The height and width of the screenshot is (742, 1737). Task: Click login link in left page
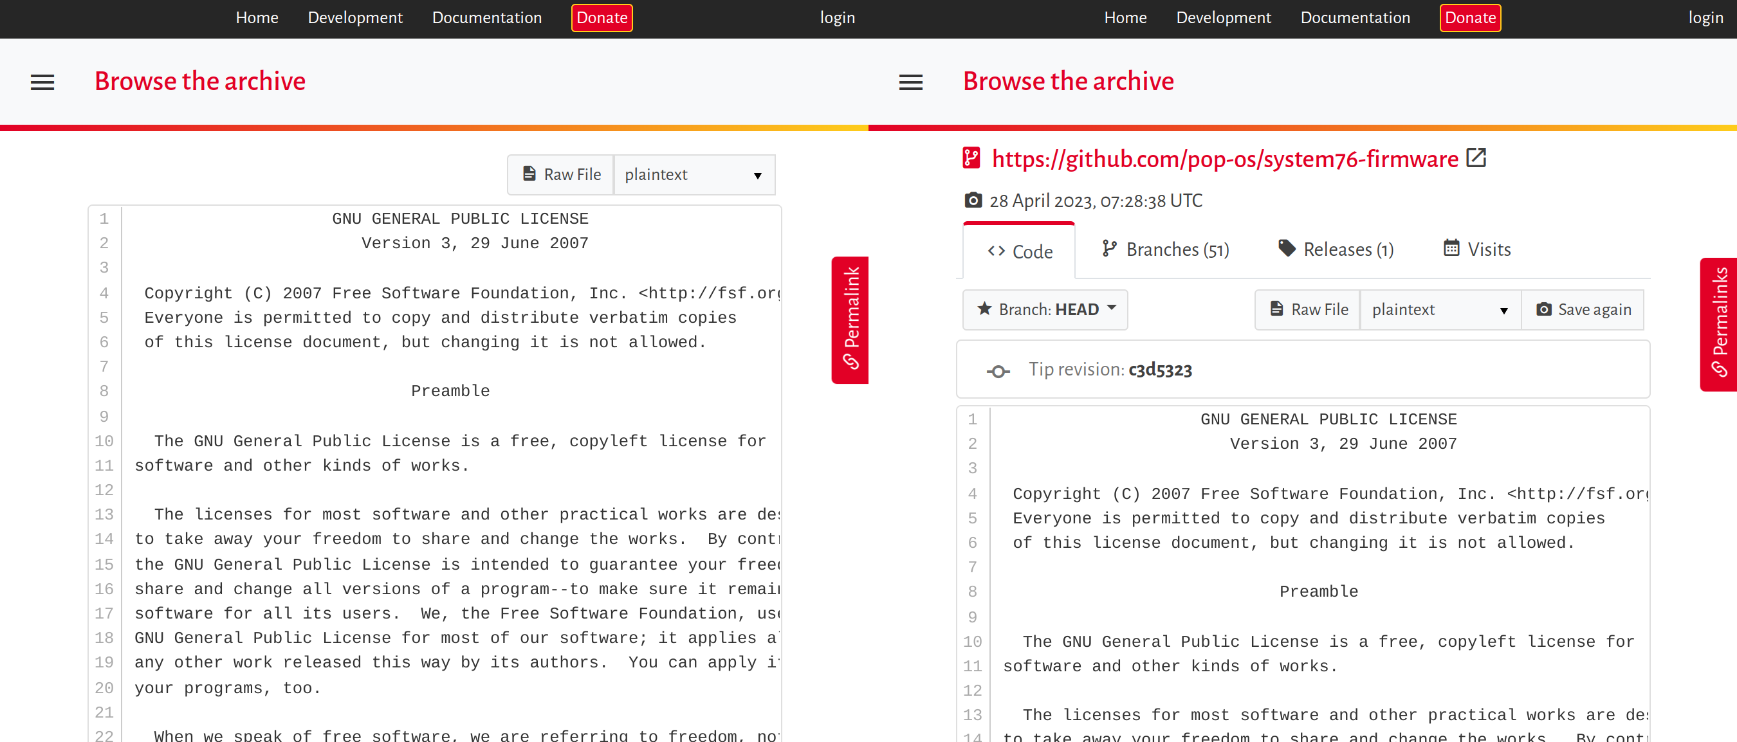click(838, 17)
